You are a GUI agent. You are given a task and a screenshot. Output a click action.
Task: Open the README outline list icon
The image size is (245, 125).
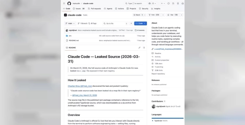click(x=144, y=48)
